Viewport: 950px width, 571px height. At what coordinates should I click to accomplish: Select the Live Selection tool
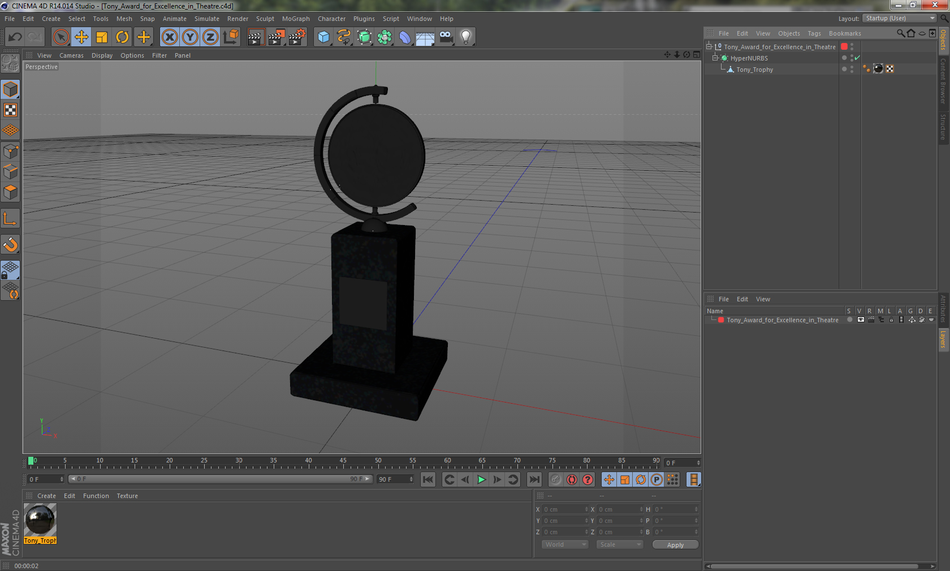61,37
